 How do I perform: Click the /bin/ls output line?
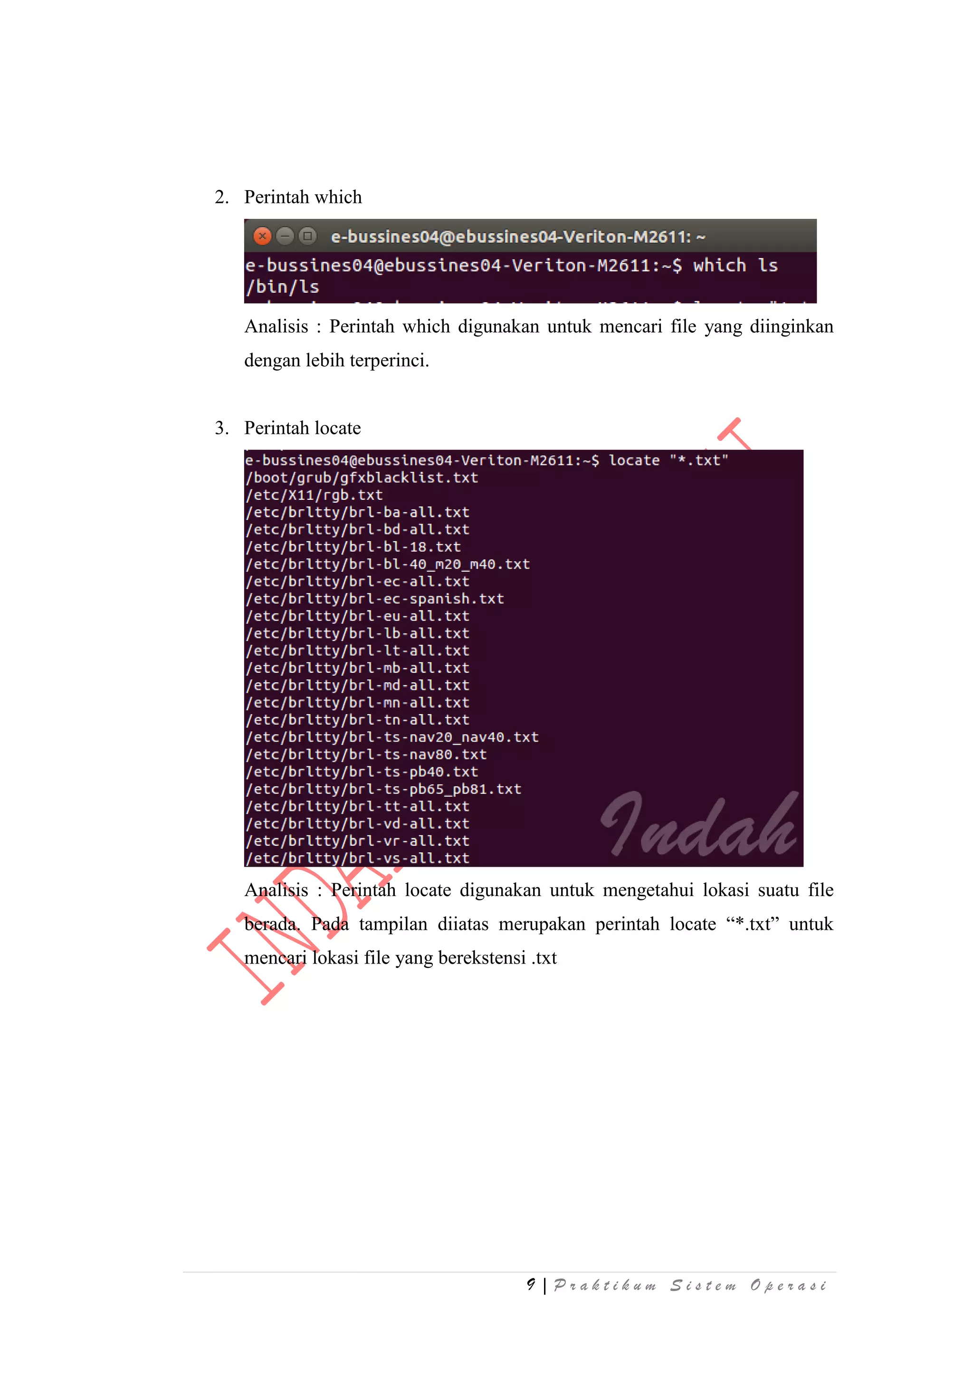pos(282,287)
